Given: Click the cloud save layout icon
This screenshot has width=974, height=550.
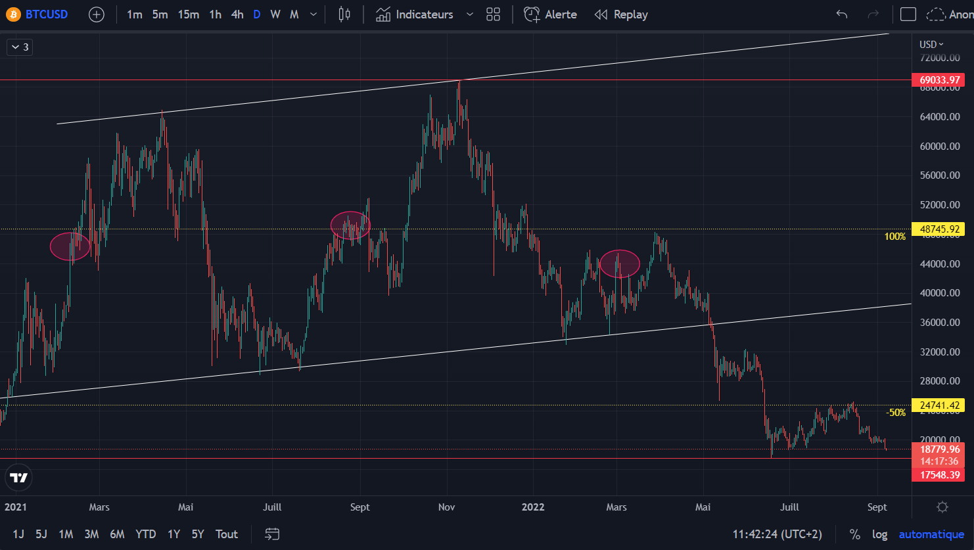Looking at the screenshot, I should 936,14.
